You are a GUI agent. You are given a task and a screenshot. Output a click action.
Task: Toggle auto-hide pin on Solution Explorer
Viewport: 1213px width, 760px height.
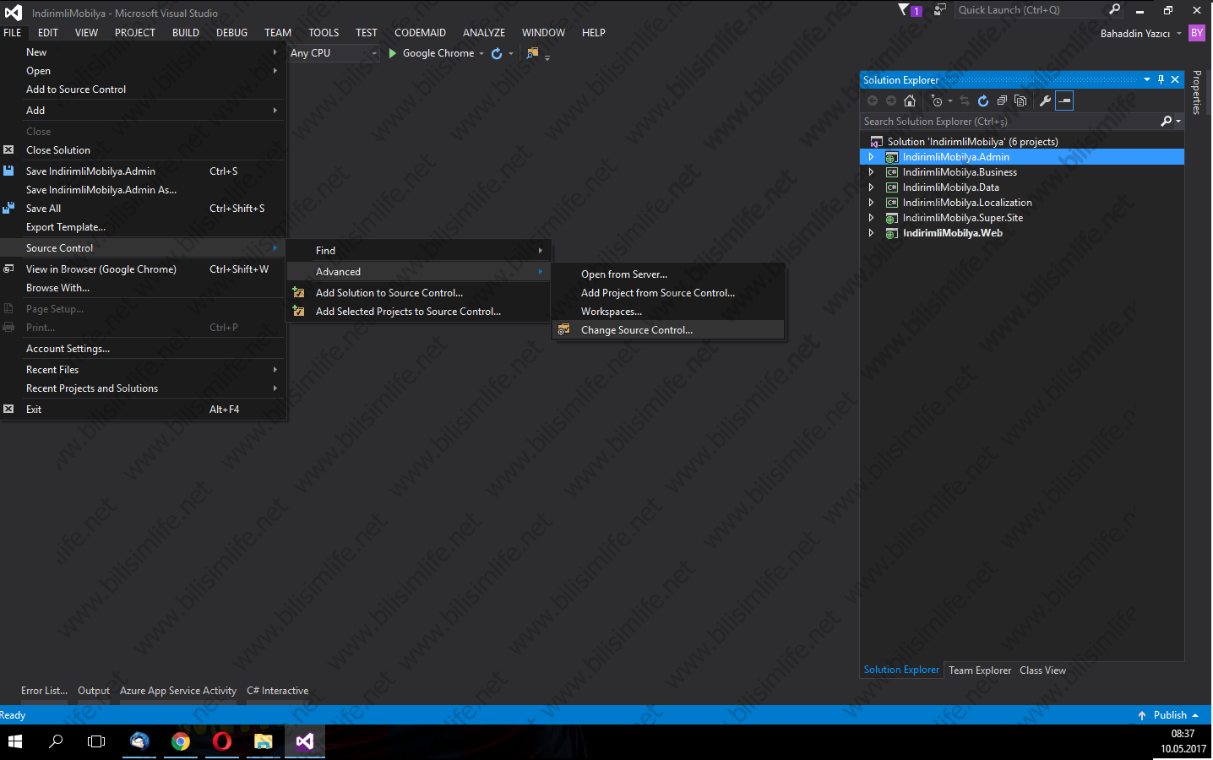coord(1161,79)
